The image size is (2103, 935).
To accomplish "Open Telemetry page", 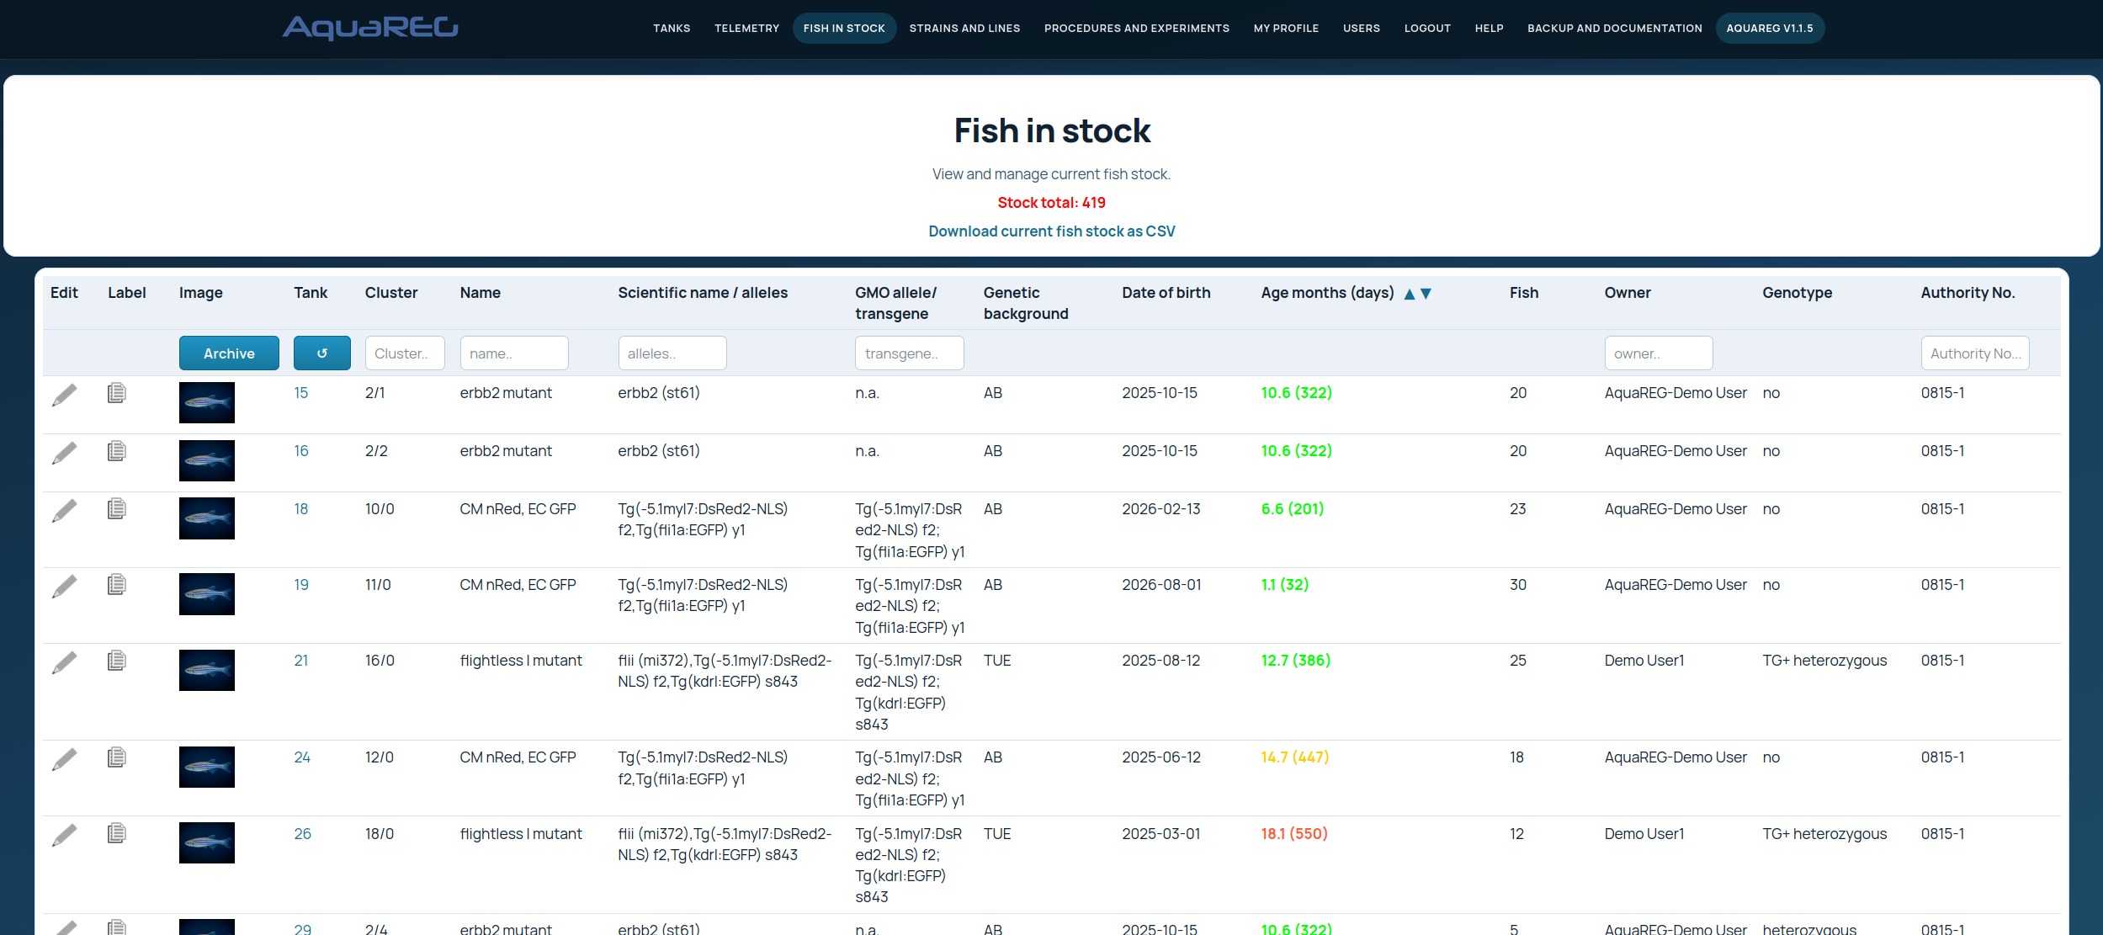I will point(747,29).
